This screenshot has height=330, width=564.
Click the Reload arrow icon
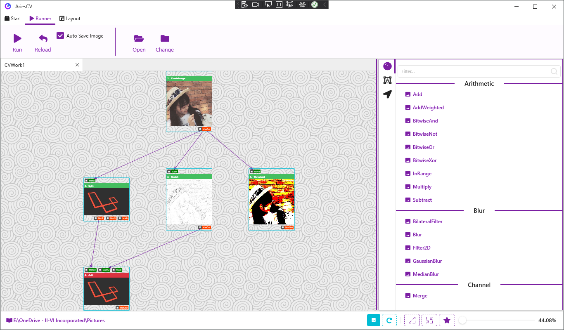coord(43,38)
